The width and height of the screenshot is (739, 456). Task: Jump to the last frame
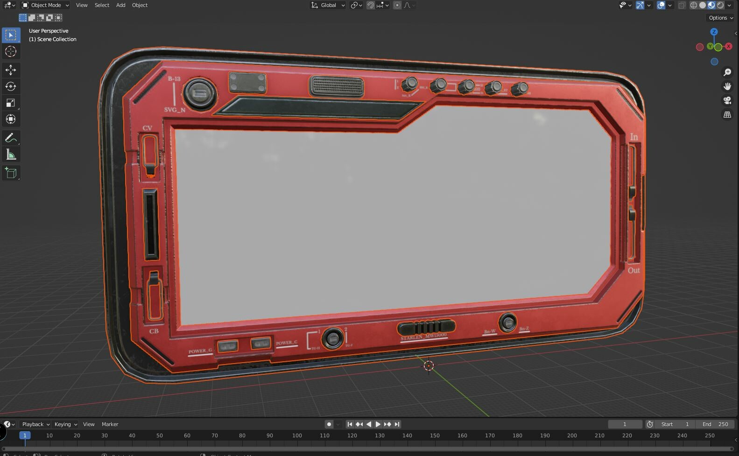[397, 424]
